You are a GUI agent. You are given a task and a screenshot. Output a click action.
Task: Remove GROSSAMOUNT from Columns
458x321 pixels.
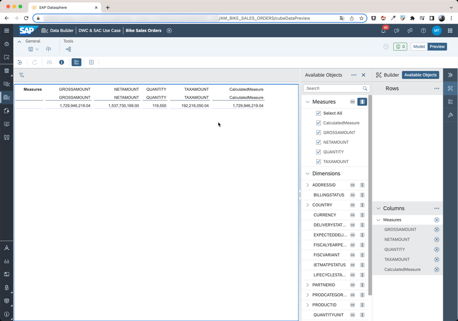(437, 230)
